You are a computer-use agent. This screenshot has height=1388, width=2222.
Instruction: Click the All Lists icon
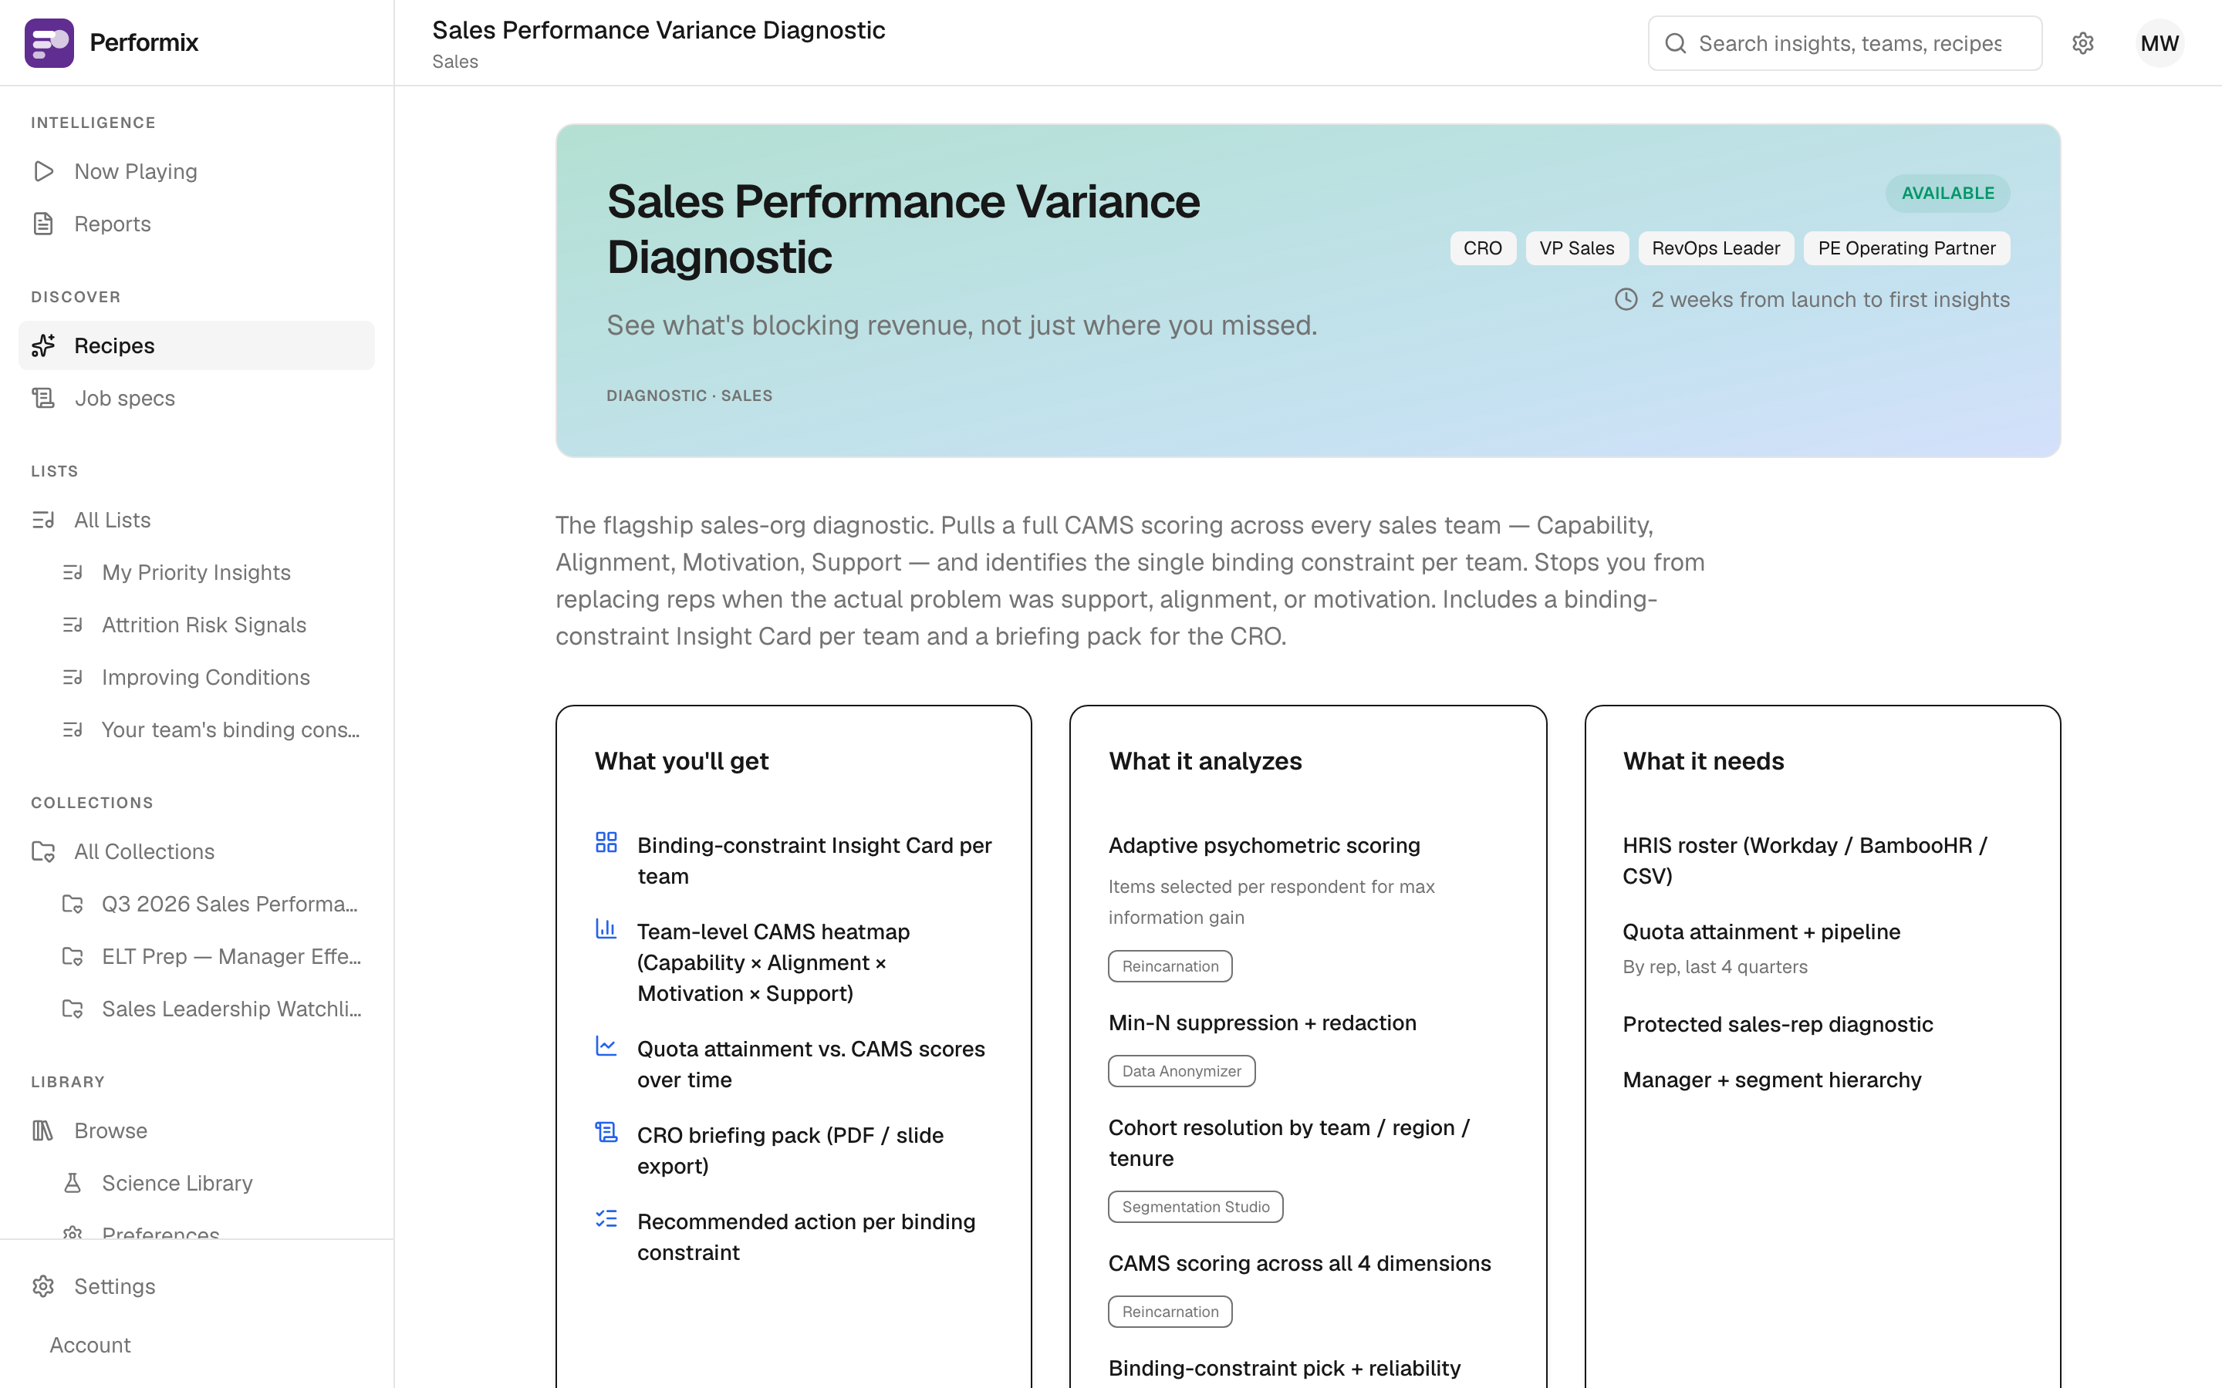43,520
